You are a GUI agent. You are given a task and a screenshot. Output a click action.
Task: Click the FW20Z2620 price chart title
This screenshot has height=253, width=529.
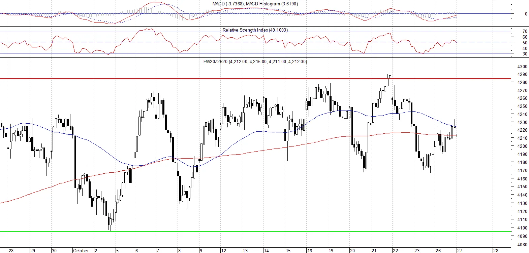point(255,61)
